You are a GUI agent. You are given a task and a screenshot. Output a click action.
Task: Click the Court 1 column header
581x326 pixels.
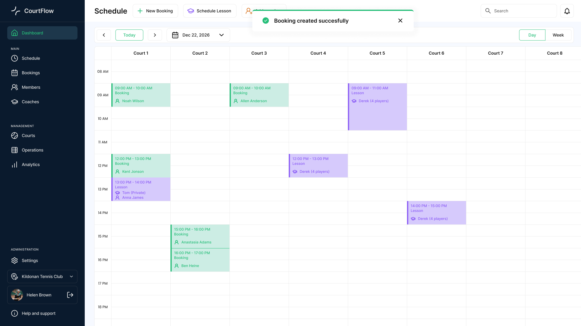[x=141, y=53]
